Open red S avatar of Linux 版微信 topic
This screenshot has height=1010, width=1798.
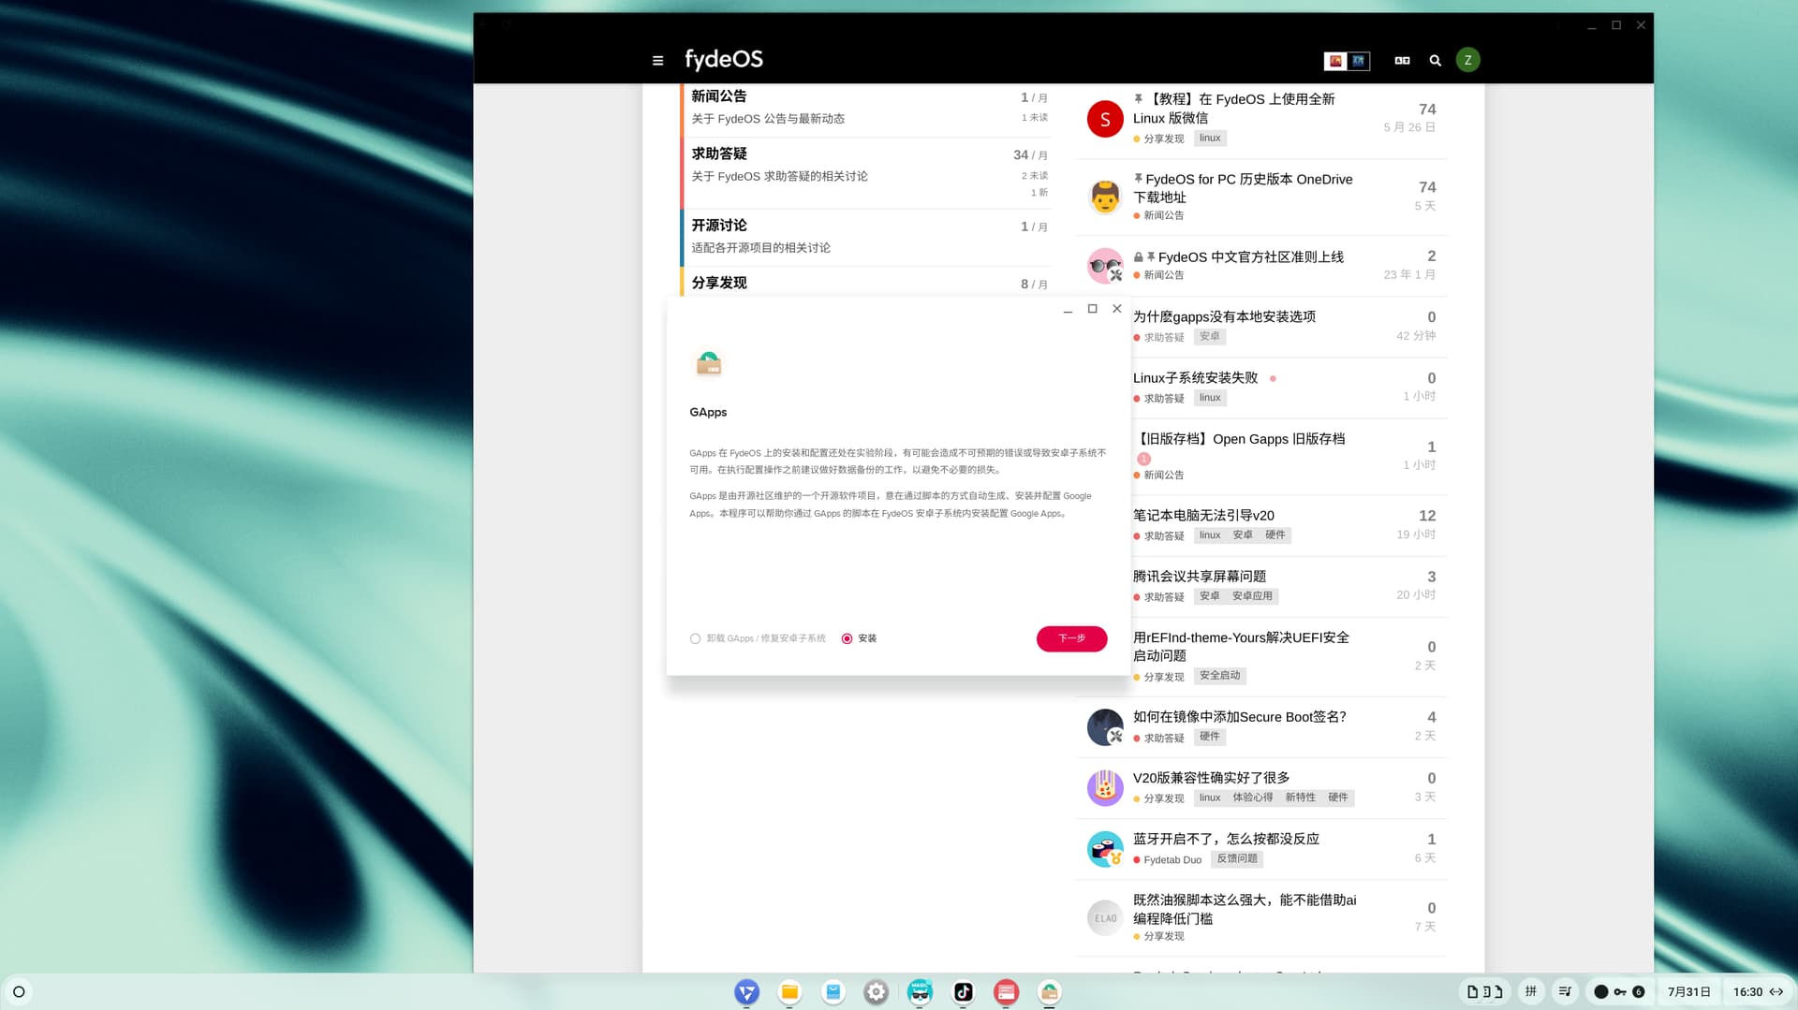pos(1105,119)
